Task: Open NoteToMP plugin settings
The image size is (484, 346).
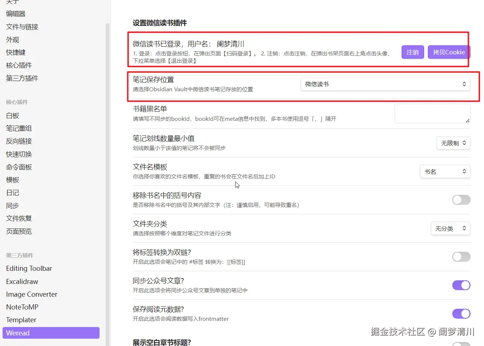Action: (22, 307)
